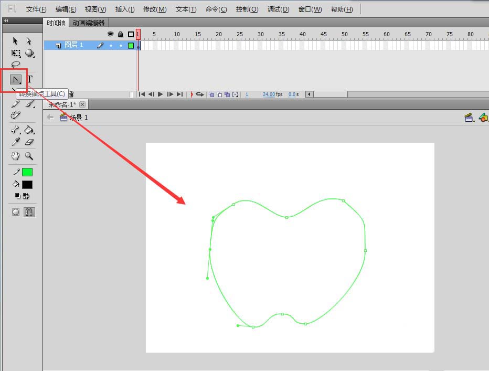489x371 pixels.
Task: Select the Hand tool
Action: click(16, 156)
